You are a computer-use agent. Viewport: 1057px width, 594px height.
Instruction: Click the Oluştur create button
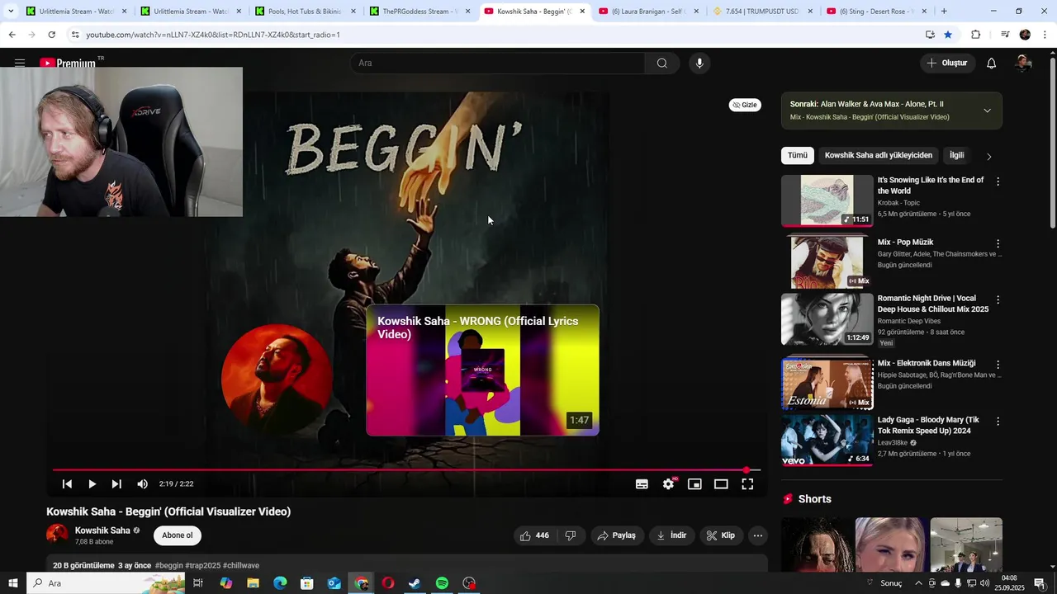click(947, 64)
